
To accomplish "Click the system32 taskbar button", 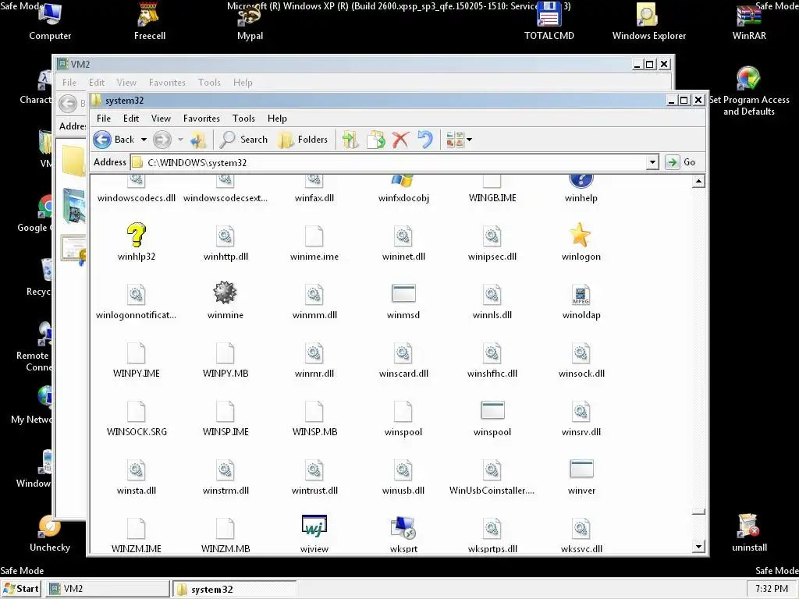I will coord(234,590).
